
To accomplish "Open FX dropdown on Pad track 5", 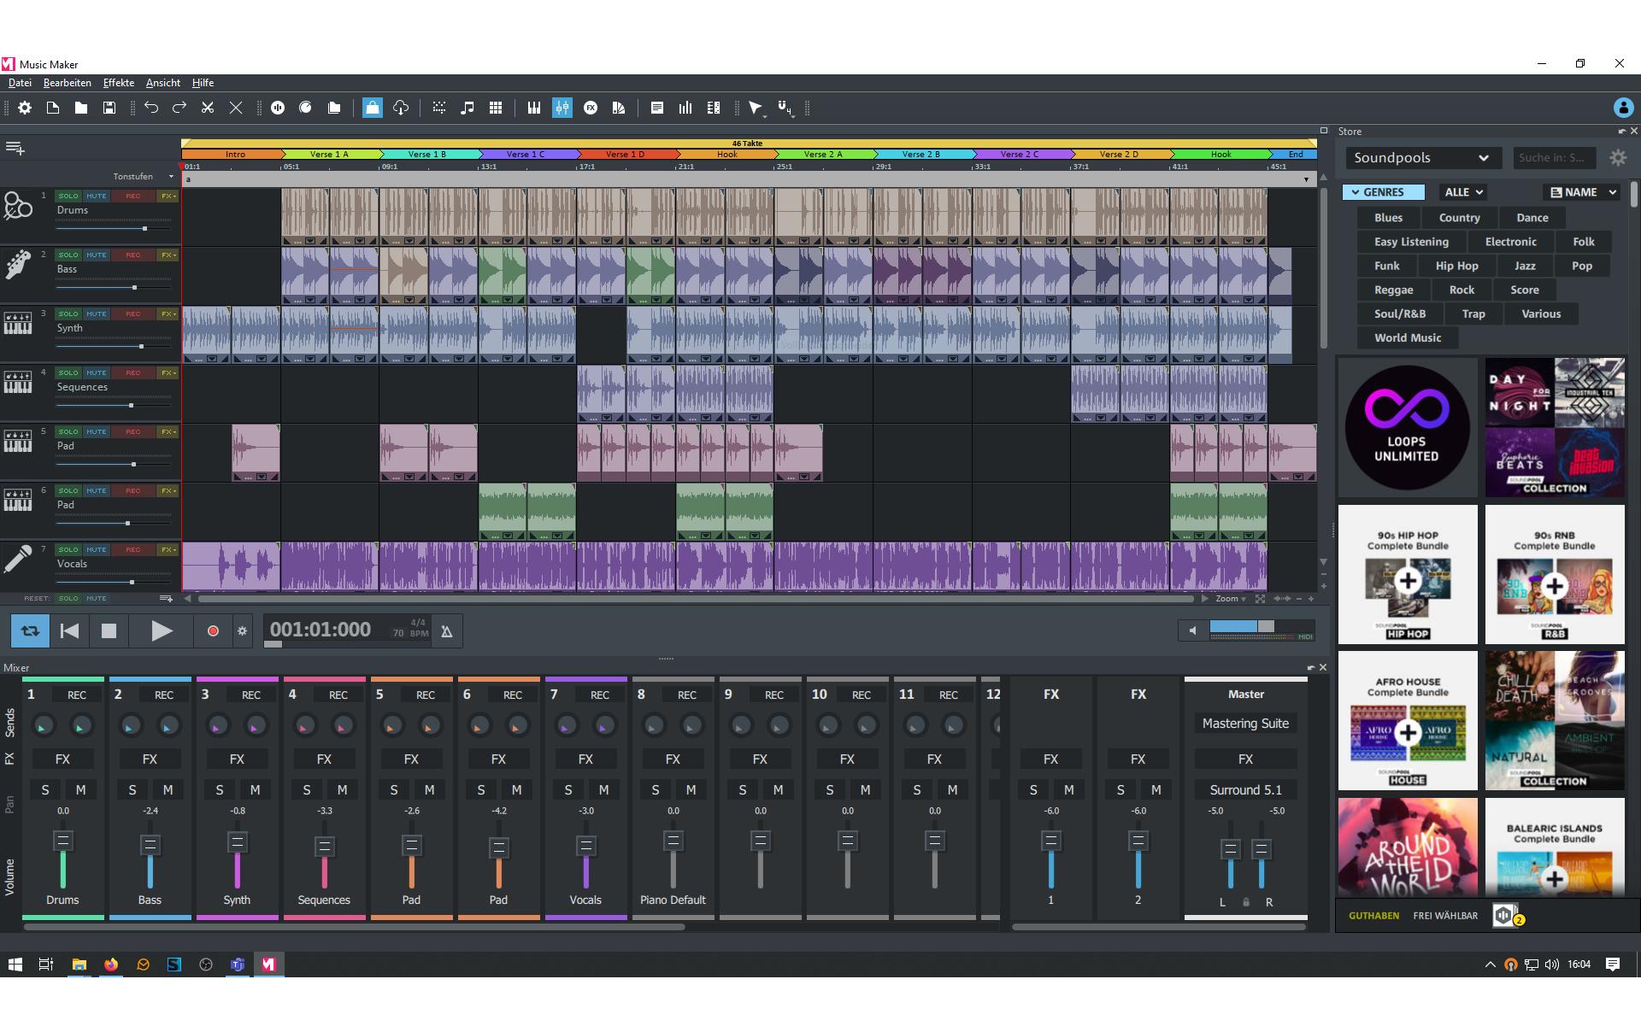I will (x=168, y=431).
